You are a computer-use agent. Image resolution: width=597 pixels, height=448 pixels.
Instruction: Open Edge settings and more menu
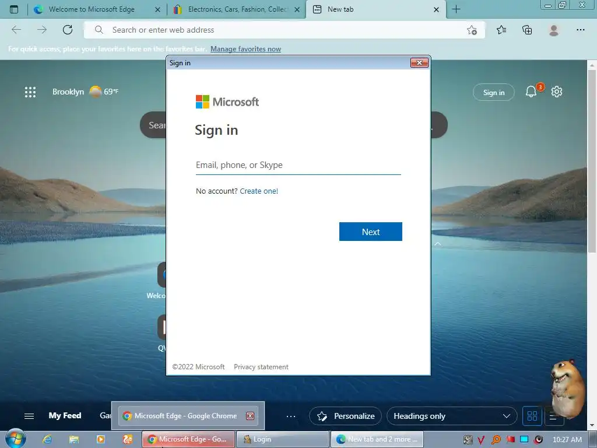point(580,30)
